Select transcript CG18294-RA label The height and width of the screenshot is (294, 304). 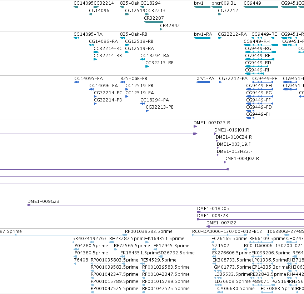(x=155, y=56)
